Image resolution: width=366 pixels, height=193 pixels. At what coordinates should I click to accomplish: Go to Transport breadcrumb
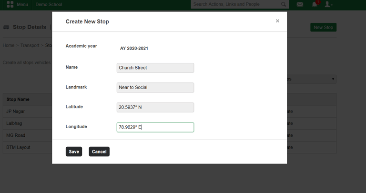click(x=30, y=45)
